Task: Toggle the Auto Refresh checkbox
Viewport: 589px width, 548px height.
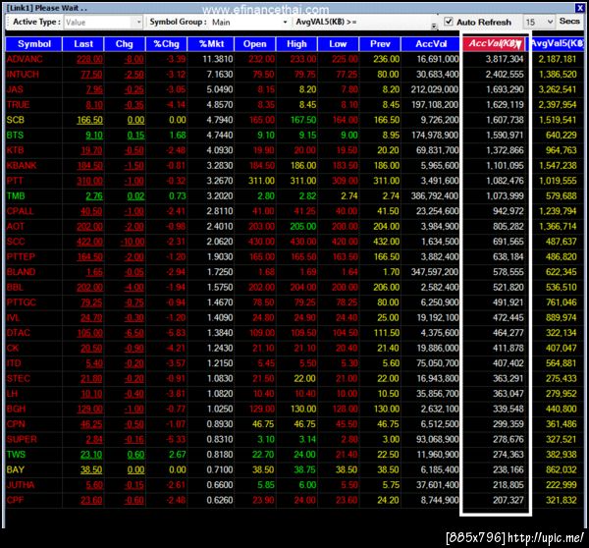Action: [449, 22]
